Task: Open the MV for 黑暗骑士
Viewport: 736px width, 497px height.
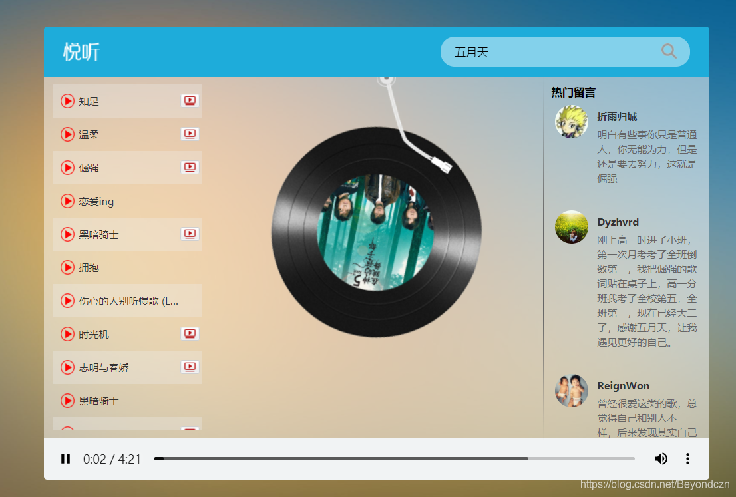Action: (x=190, y=234)
